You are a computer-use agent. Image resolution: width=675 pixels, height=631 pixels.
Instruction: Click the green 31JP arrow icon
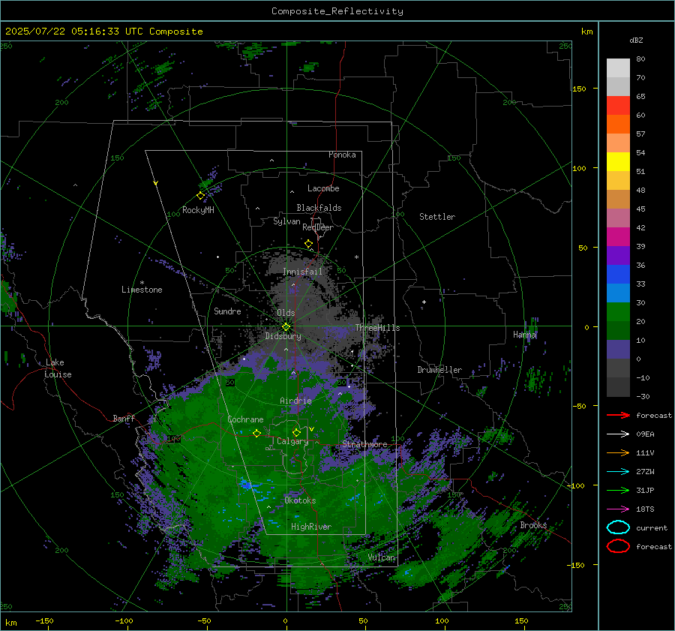[618, 490]
